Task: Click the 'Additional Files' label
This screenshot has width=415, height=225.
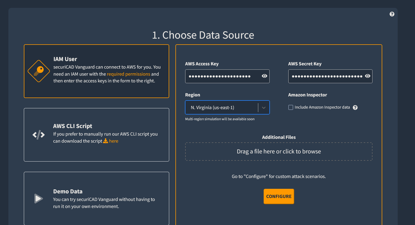Action: (279, 137)
